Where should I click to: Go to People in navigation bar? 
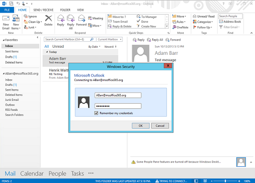57,173
